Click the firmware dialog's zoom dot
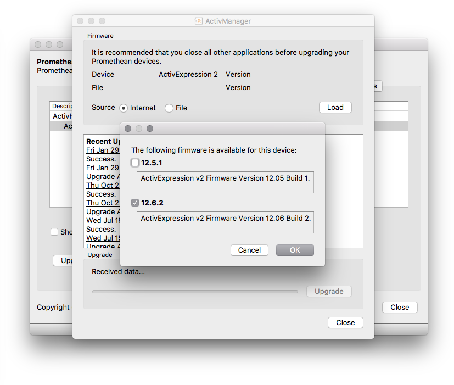454x385 pixels. (x=150, y=129)
